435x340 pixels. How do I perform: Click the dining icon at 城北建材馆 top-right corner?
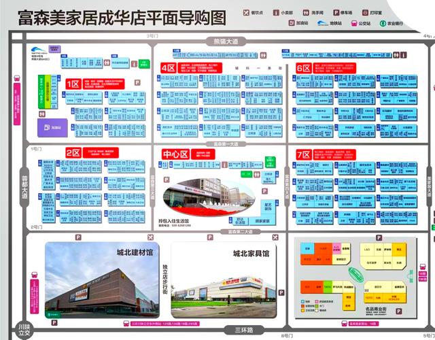[x=150, y=237]
